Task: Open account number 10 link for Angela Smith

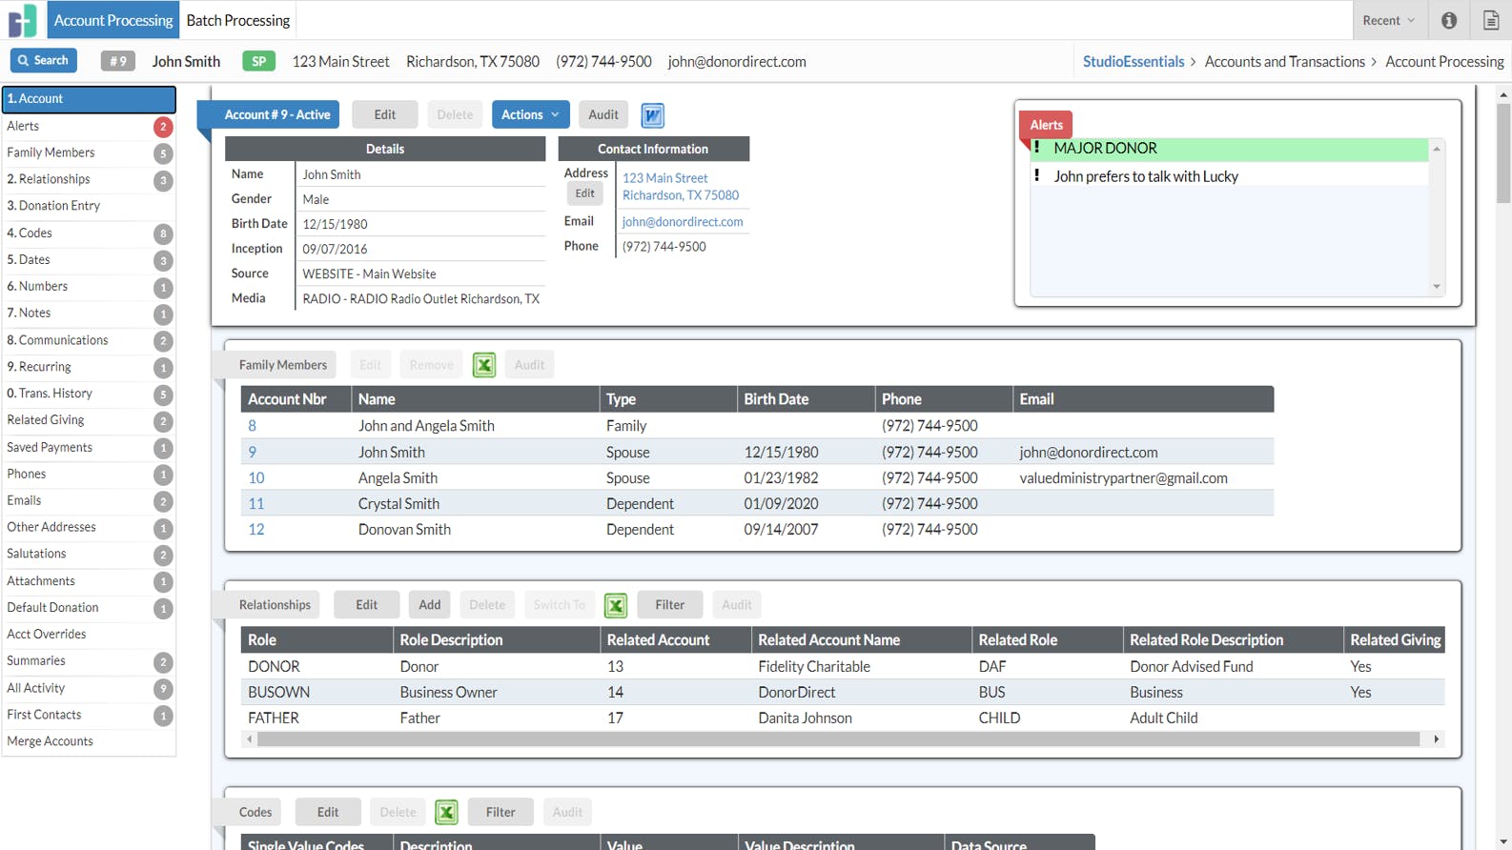Action: point(256,478)
